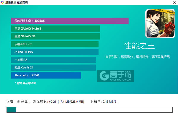Click the 安兔兔评测结果 footnote

(25, 83)
